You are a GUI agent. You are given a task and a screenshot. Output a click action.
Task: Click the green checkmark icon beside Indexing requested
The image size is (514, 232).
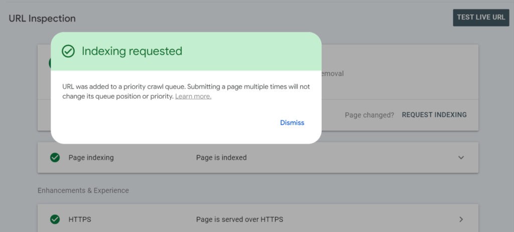(x=68, y=51)
